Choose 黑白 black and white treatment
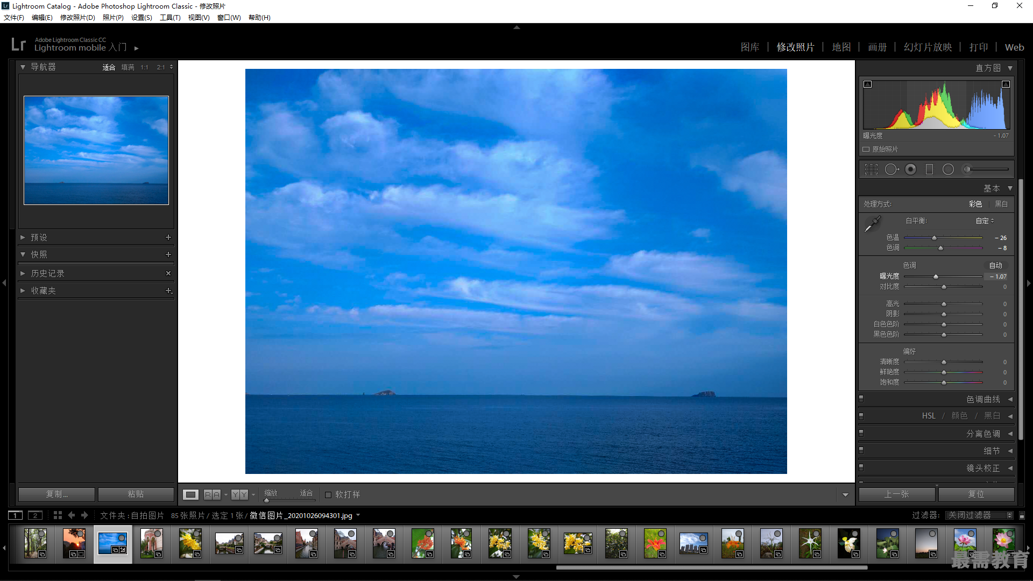The width and height of the screenshot is (1033, 581). coord(1001,204)
